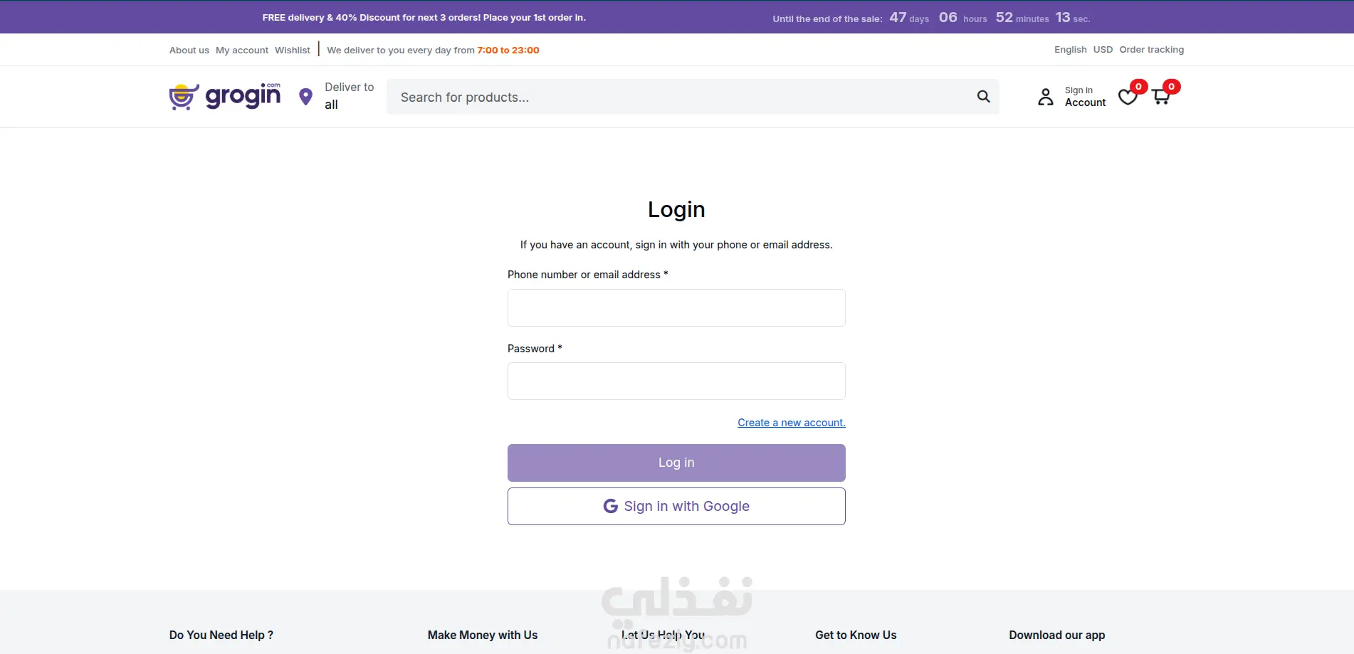Open Wishlist in the top menu
This screenshot has width=1354, height=654.
tap(293, 51)
